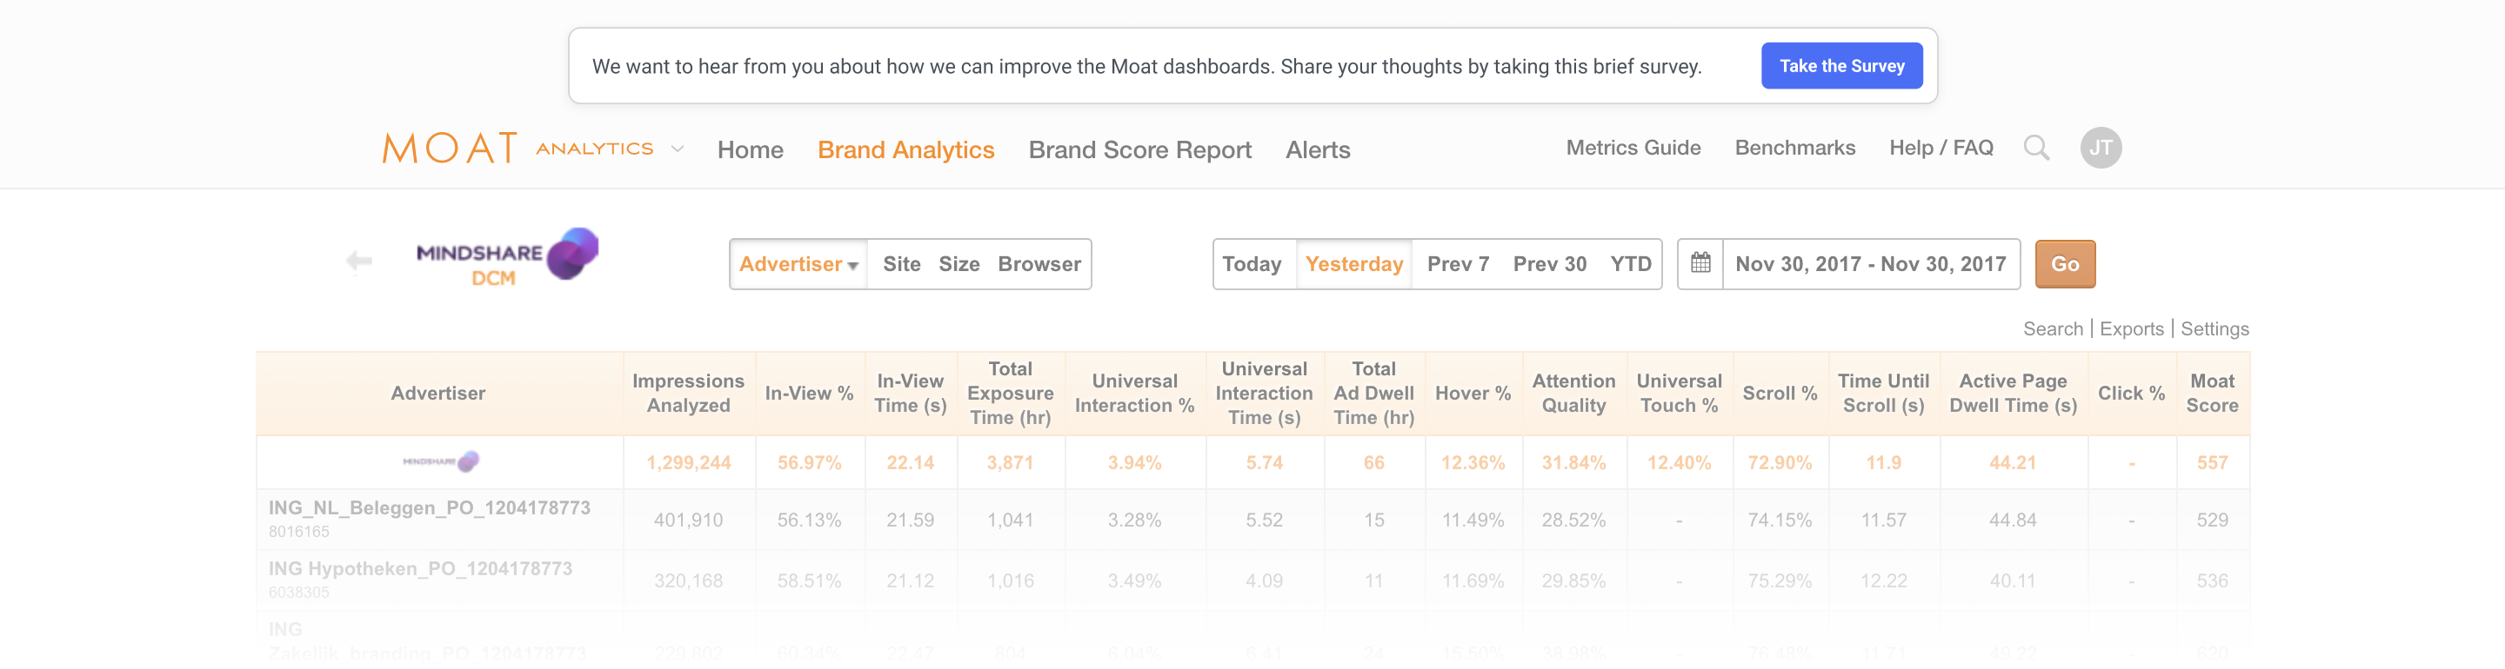Click the Mindshare DCM logo
This screenshot has width=2505, height=669.
[x=506, y=256]
